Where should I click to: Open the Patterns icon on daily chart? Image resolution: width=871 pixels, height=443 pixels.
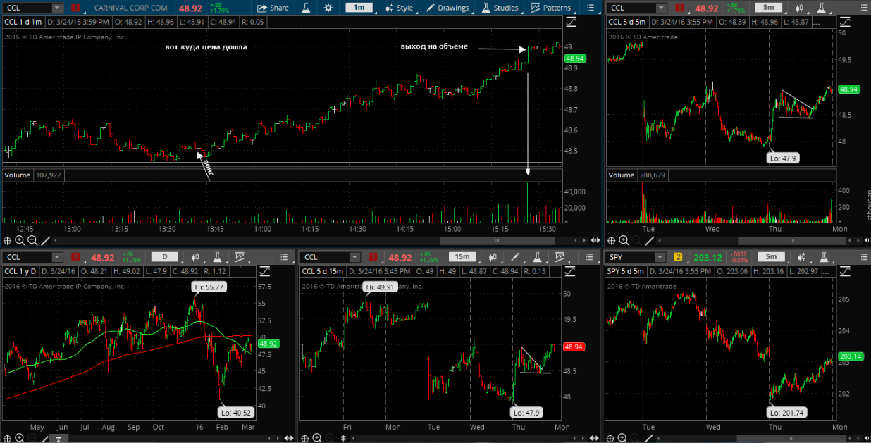pos(240,257)
